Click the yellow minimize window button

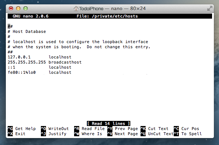18,8
